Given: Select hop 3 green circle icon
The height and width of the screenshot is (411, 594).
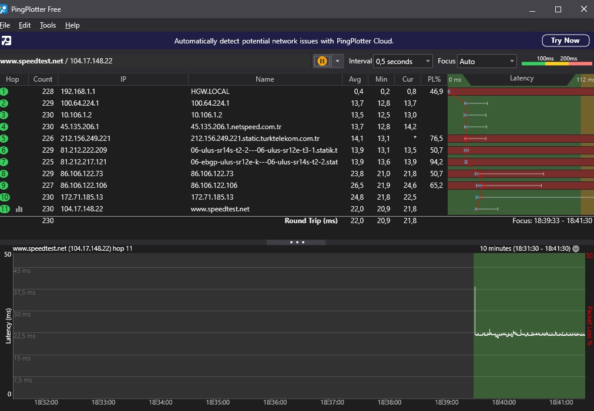Looking at the screenshot, I should tap(4, 115).
